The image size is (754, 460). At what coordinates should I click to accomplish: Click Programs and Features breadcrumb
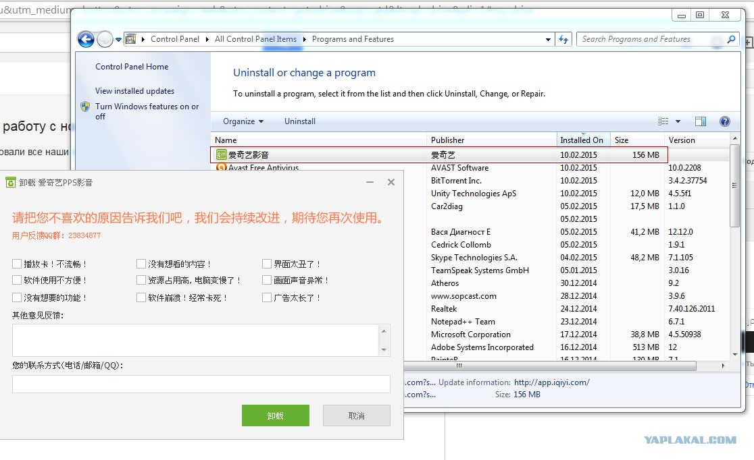(353, 39)
